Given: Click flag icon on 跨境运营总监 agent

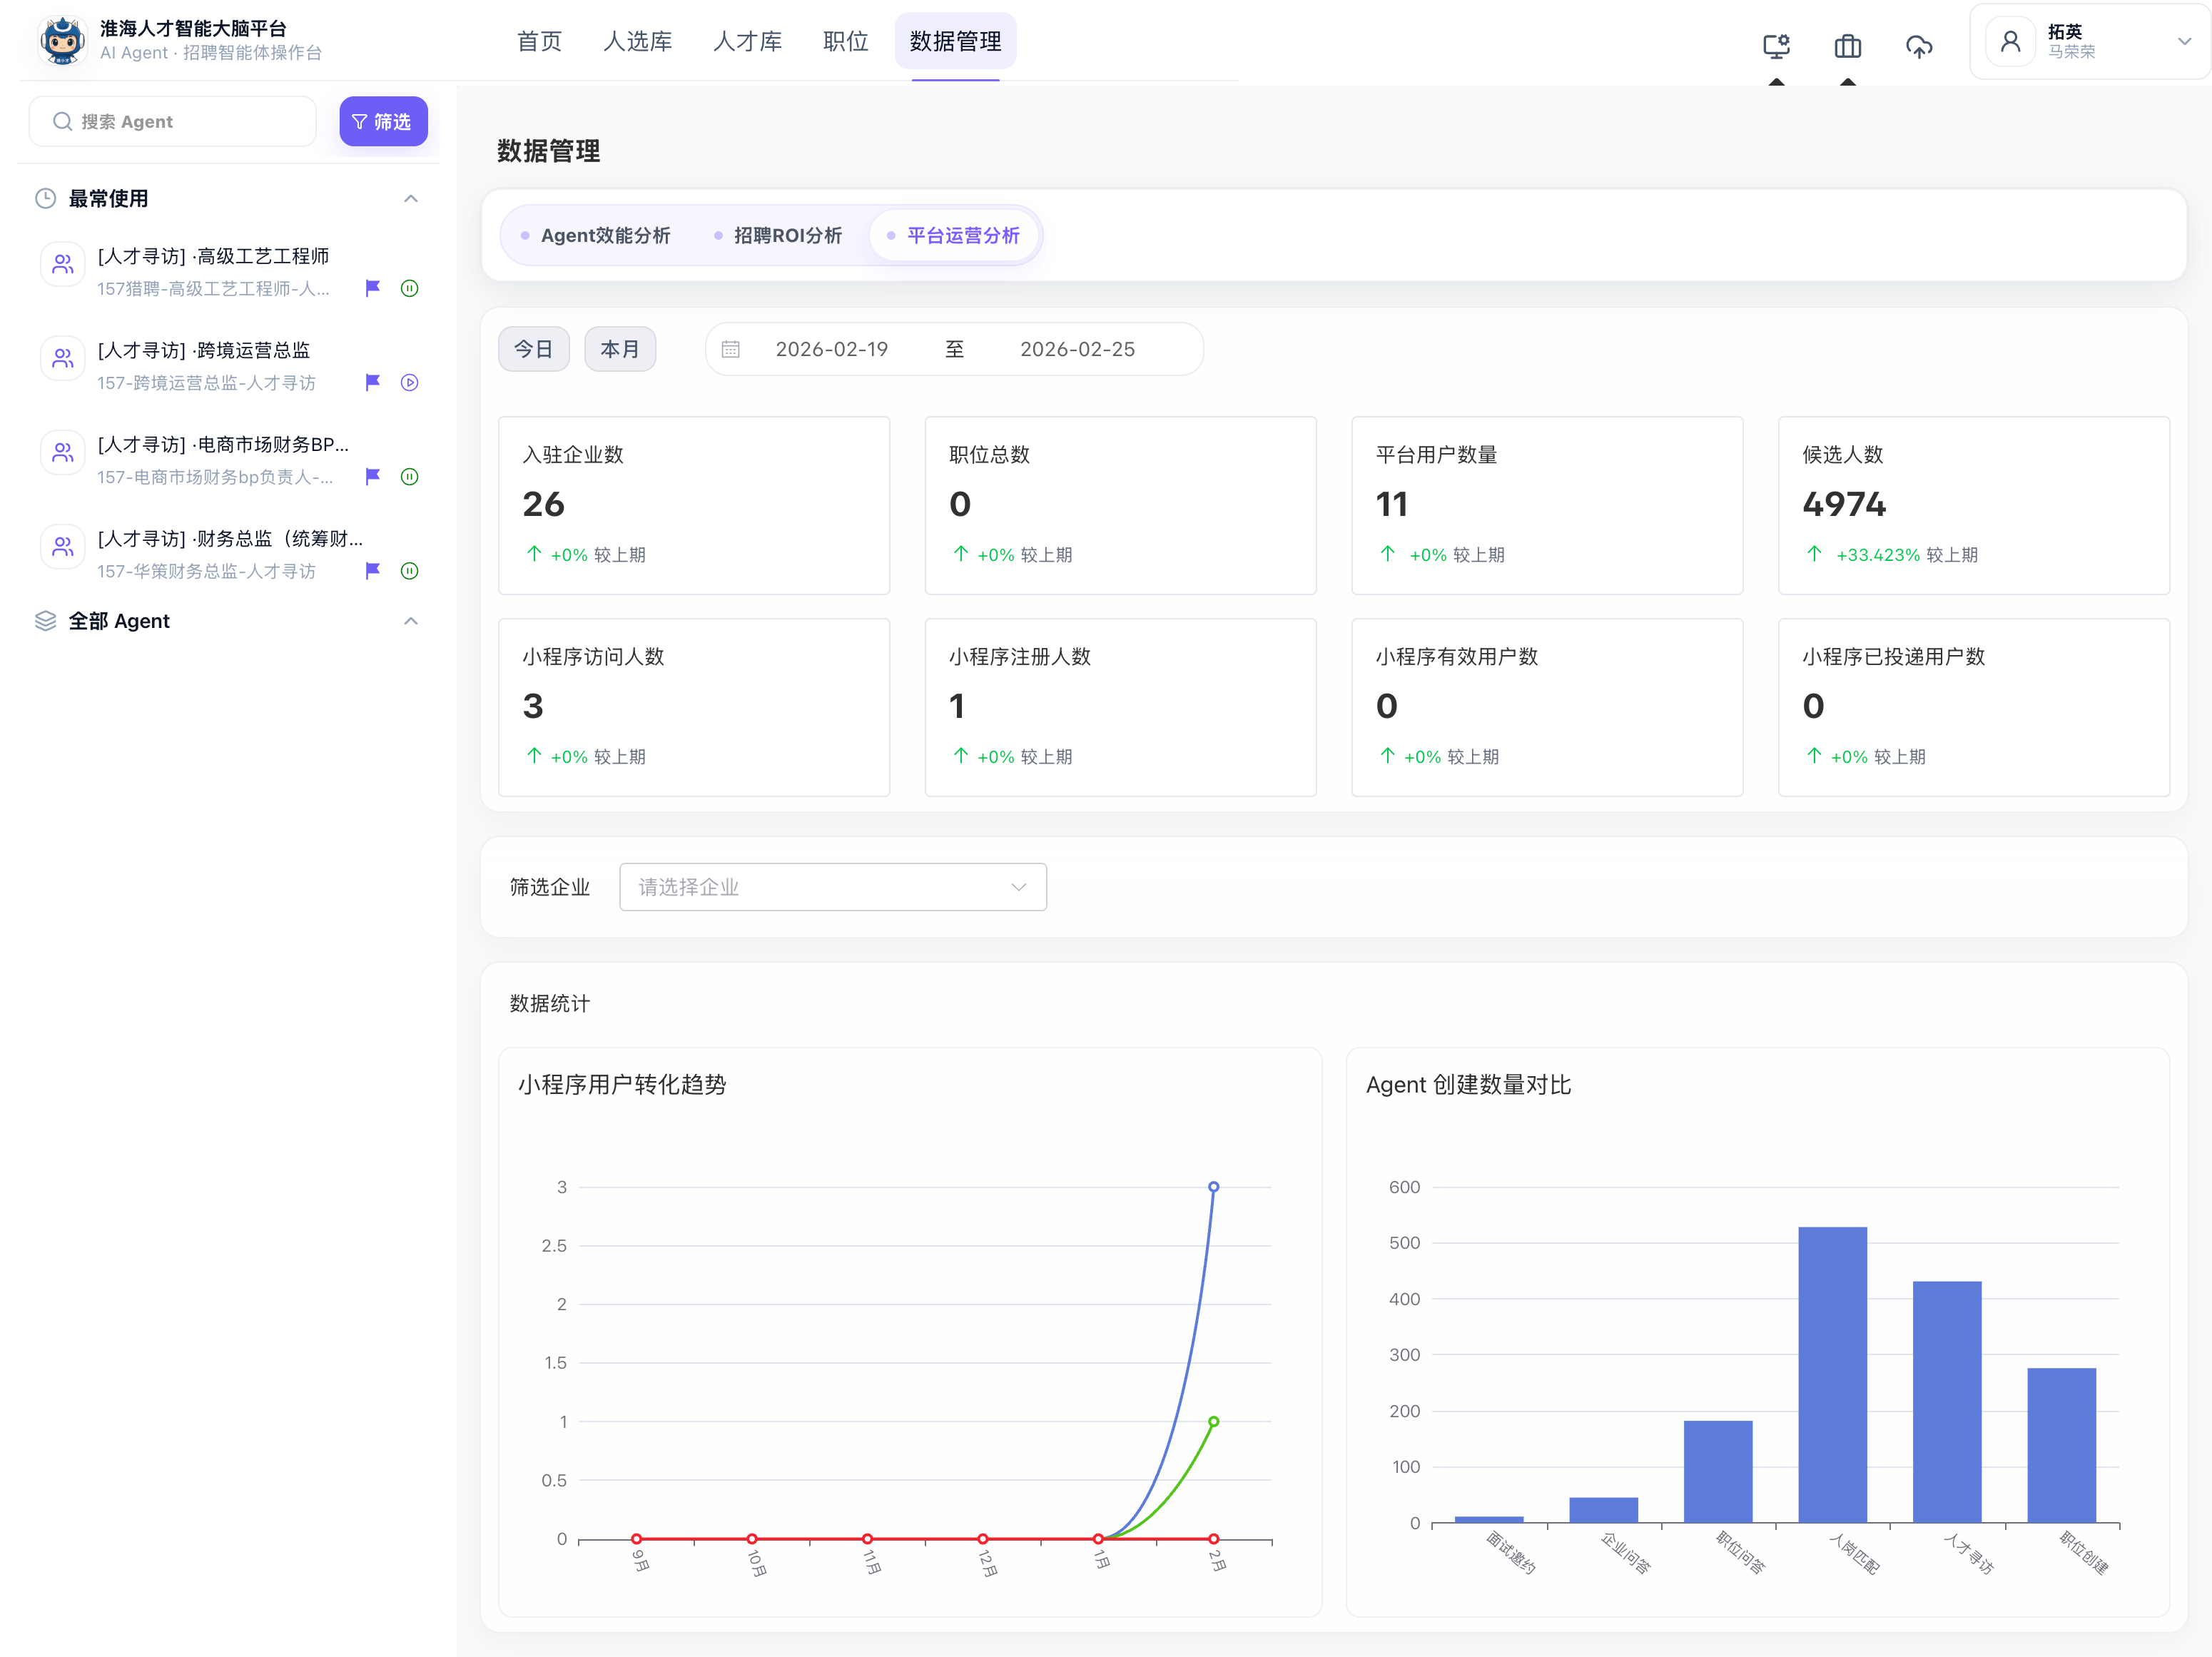Looking at the screenshot, I should coord(373,382).
